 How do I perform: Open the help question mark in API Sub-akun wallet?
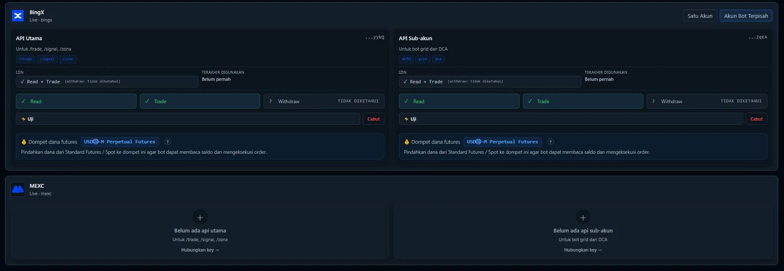tap(551, 142)
